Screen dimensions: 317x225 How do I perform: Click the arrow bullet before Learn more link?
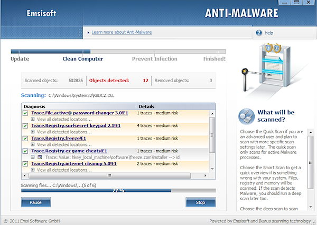point(88,33)
